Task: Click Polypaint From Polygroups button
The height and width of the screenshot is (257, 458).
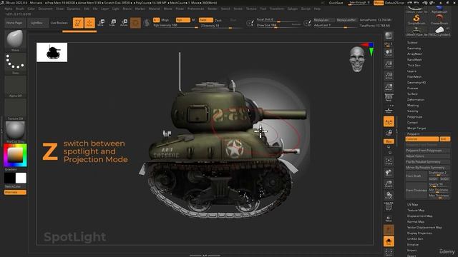Action: (x=428, y=151)
